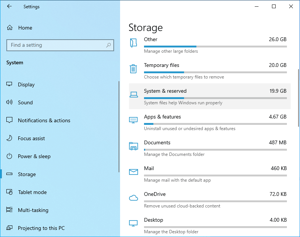Click the Projecting to this PC icon
This screenshot has width=300, height=237.
9,228
